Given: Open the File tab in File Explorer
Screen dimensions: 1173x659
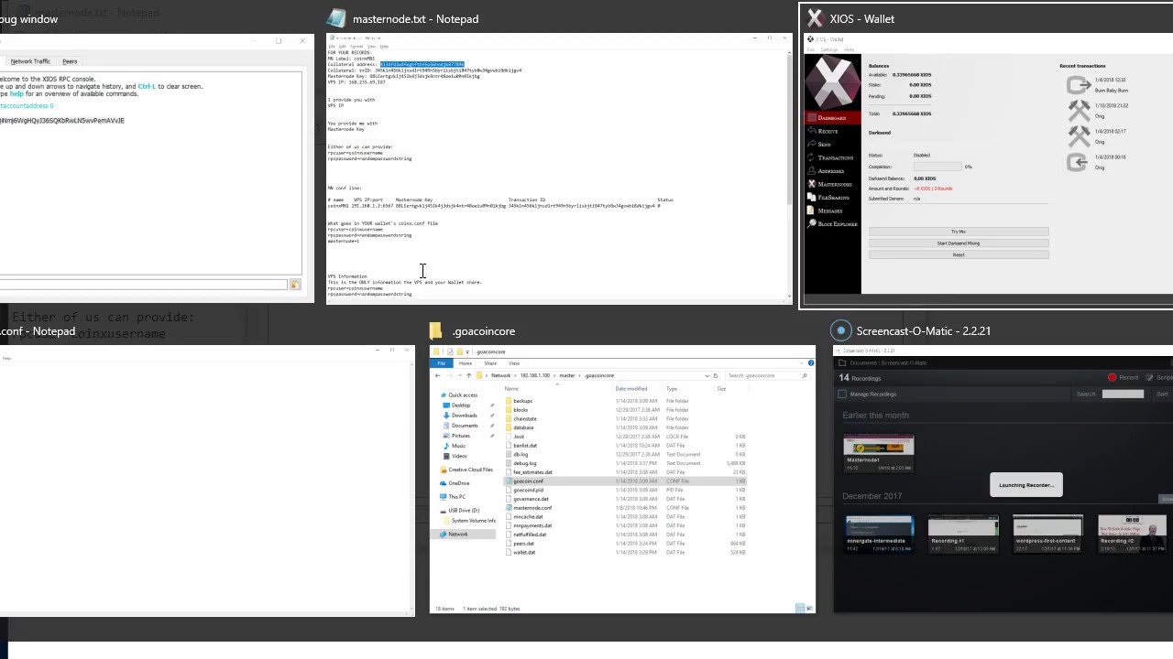Looking at the screenshot, I should pyautogui.click(x=442, y=363).
